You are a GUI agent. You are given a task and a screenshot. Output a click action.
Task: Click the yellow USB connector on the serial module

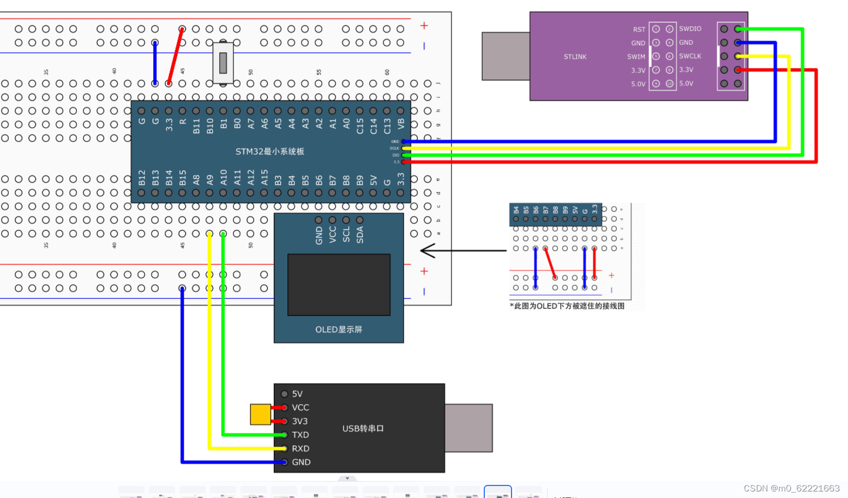[x=260, y=415]
